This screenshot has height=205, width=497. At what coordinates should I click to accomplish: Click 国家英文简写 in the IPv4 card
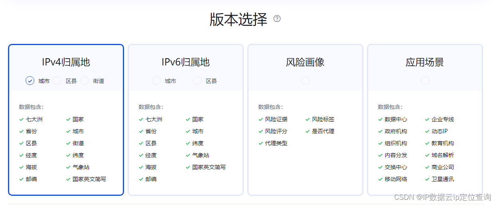(89, 179)
